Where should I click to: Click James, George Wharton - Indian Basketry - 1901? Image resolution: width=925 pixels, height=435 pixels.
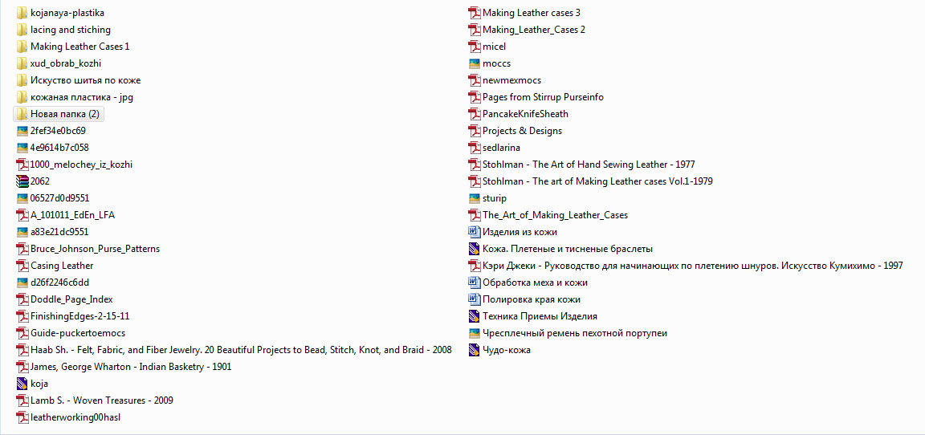131,368
